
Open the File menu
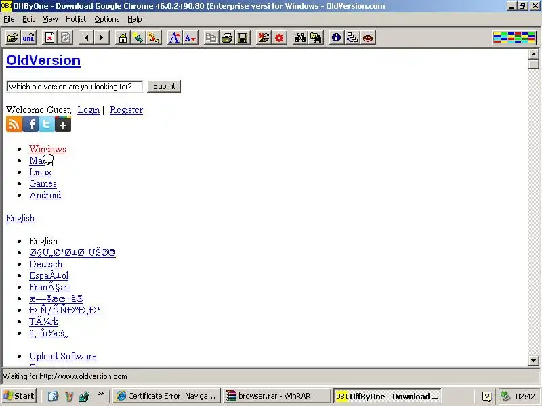[9, 20]
